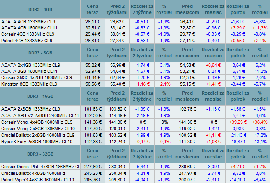The width and height of the screenshot is (270, 183).
Task: Click the +38,4% percentage value
Action: click(260, 122)
